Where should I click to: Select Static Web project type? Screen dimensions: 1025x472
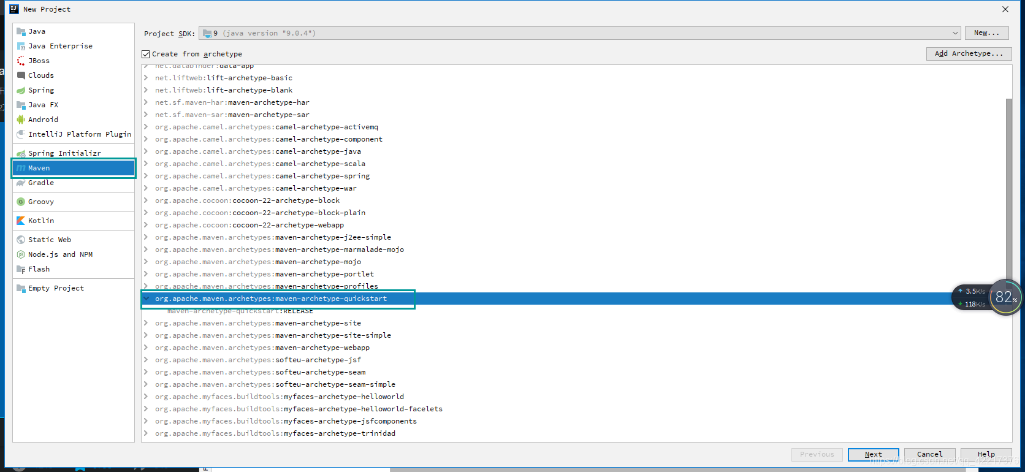74,240
